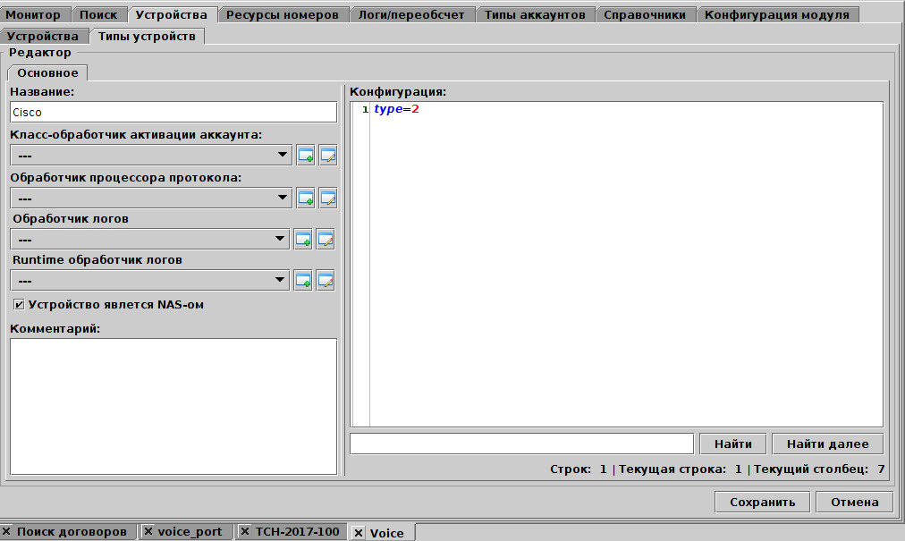The width and height of the screenshot is (905, 541).
Task: Edit the Runtime log handler
Action: pyautogui.click(x=326, y=281)
